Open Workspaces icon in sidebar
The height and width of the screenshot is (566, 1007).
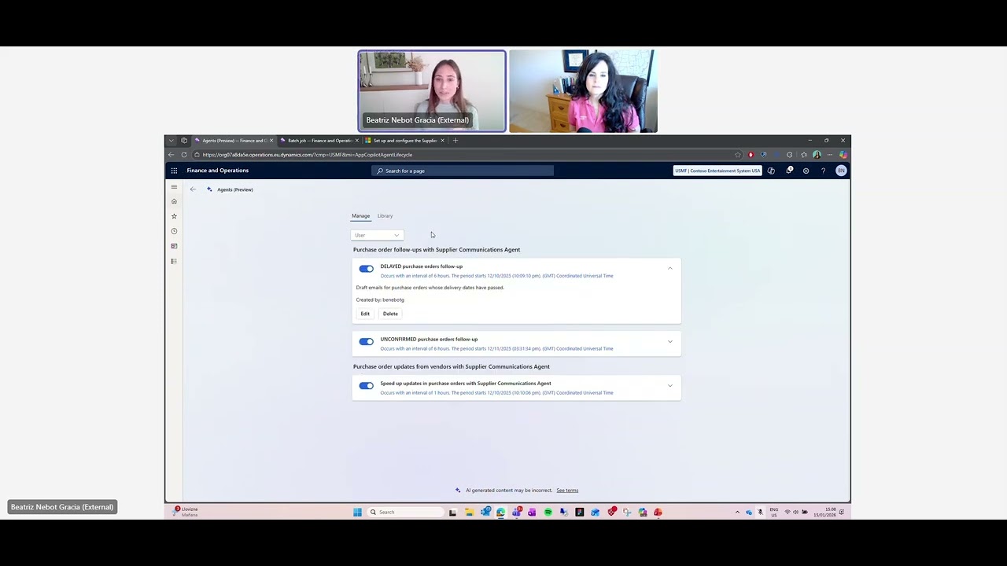174,246
